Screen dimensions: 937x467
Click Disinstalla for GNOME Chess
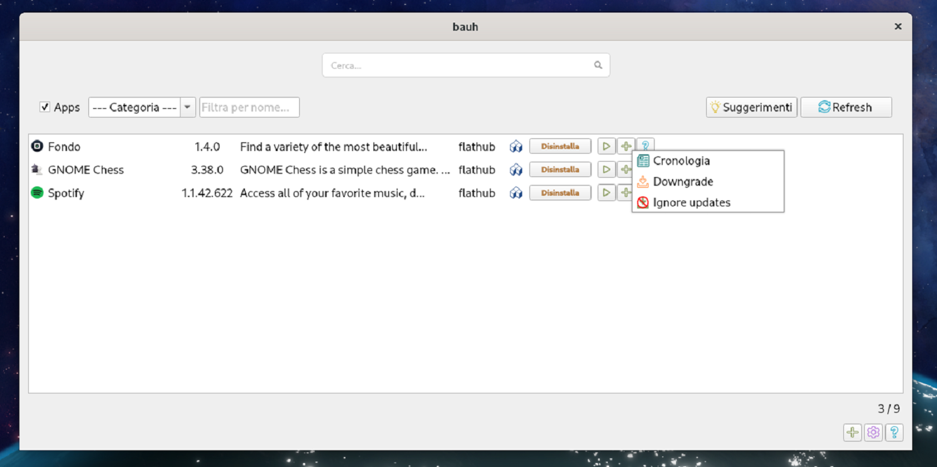point(560,170)
